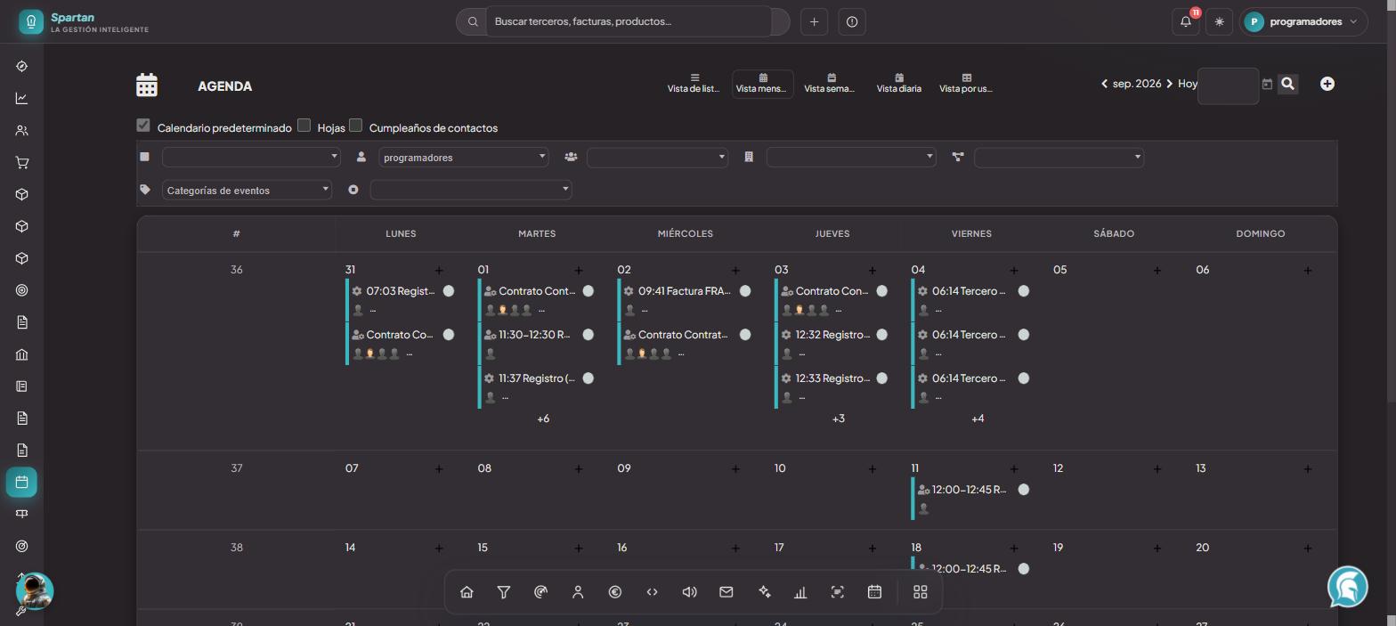Viewport: 1396px width, 626px height.
Task: Open the status dropdown beside the circle icon
Action: tap(471, 190)
